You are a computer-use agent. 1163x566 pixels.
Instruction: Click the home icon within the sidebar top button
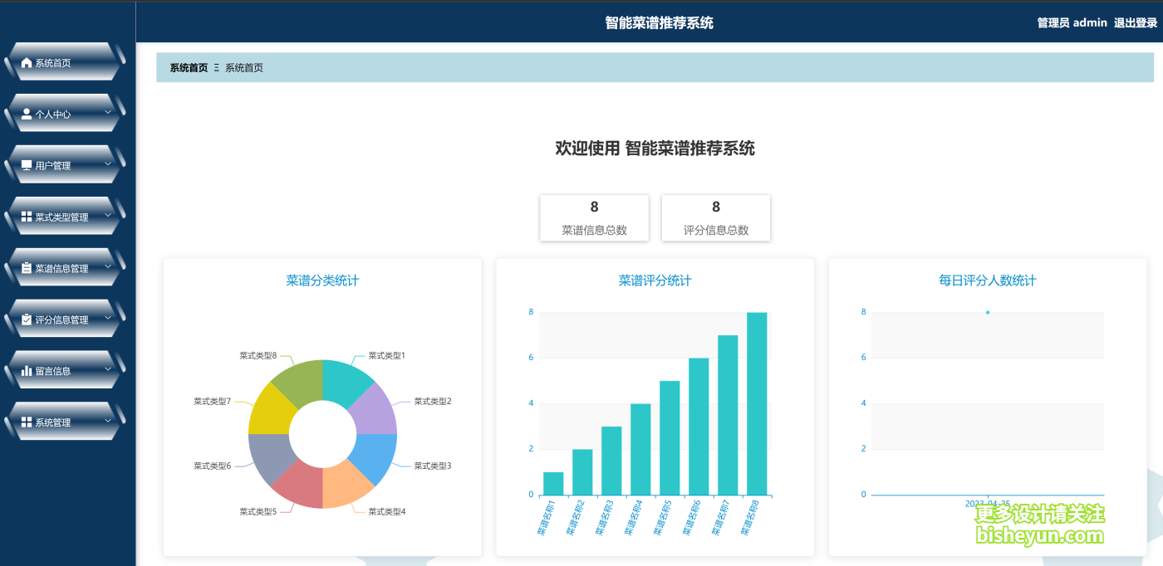click(x=26, y=61)
